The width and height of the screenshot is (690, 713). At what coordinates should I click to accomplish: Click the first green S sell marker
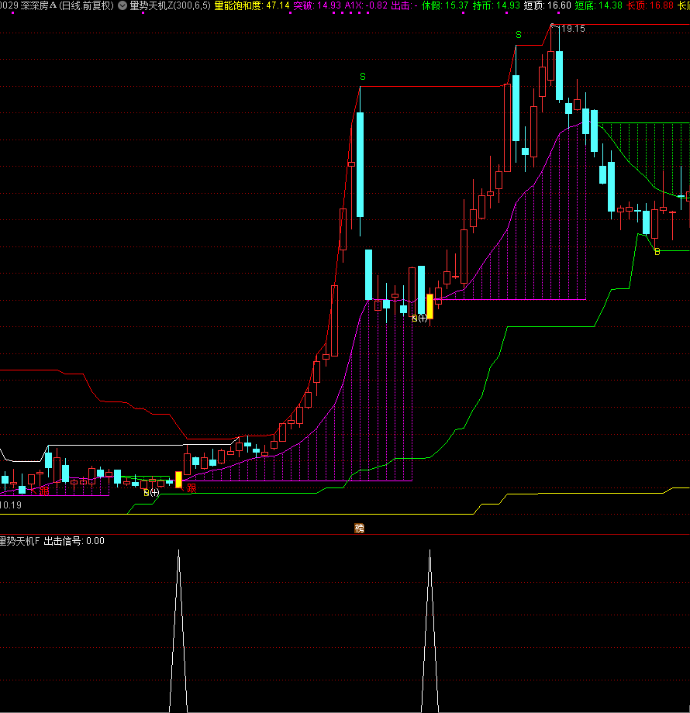(362, 76)
